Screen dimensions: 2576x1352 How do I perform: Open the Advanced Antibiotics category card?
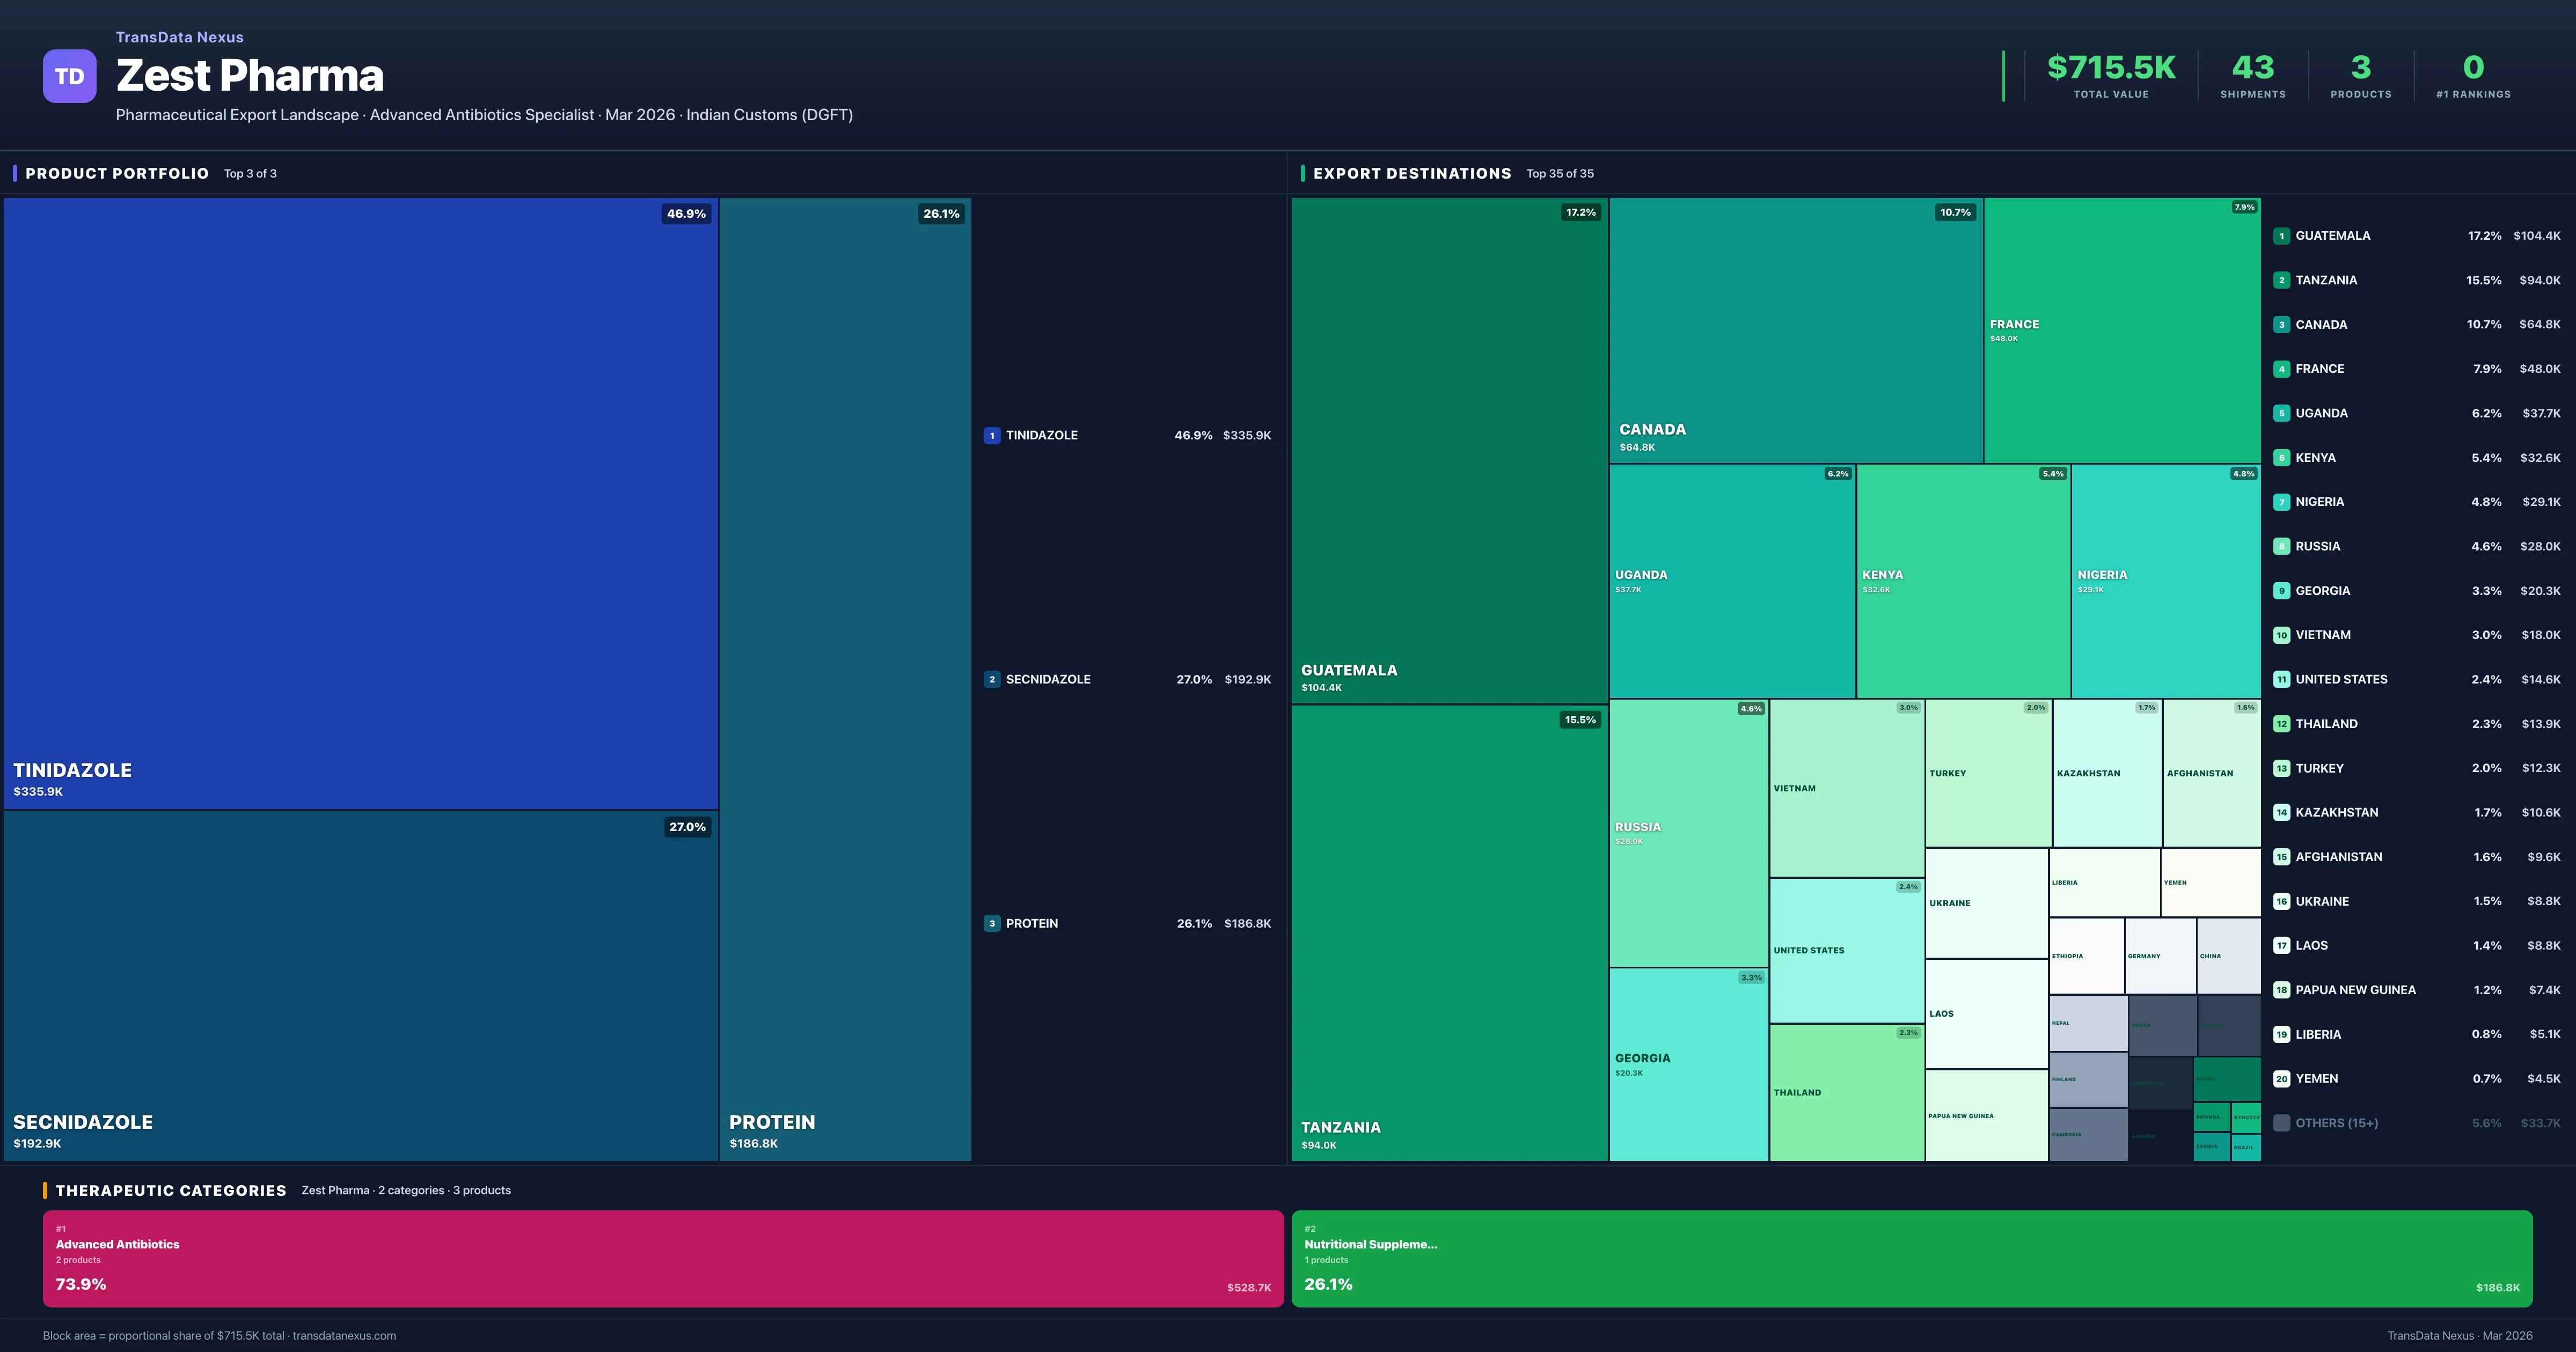662,1258
